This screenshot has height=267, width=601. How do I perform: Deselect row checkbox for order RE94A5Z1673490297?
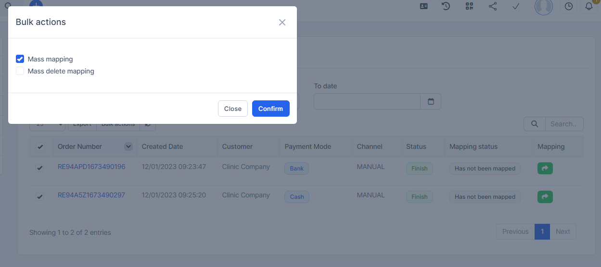40,196
